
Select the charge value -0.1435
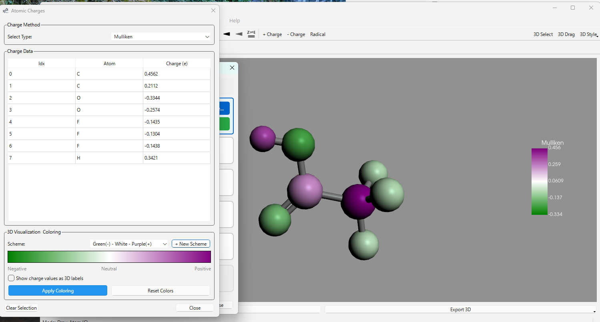coord(177,122)
